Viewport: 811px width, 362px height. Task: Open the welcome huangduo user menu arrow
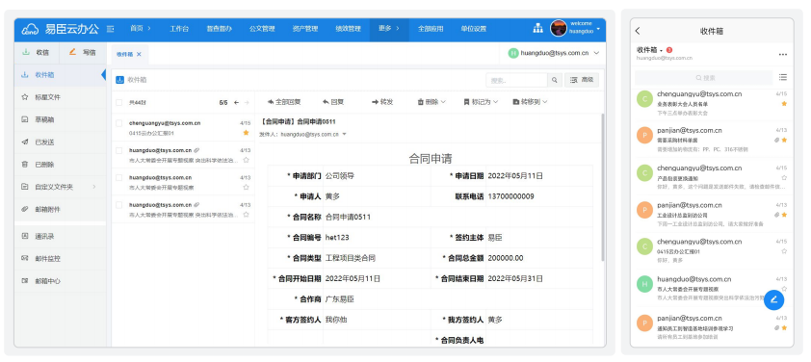(x=598, y=29)
